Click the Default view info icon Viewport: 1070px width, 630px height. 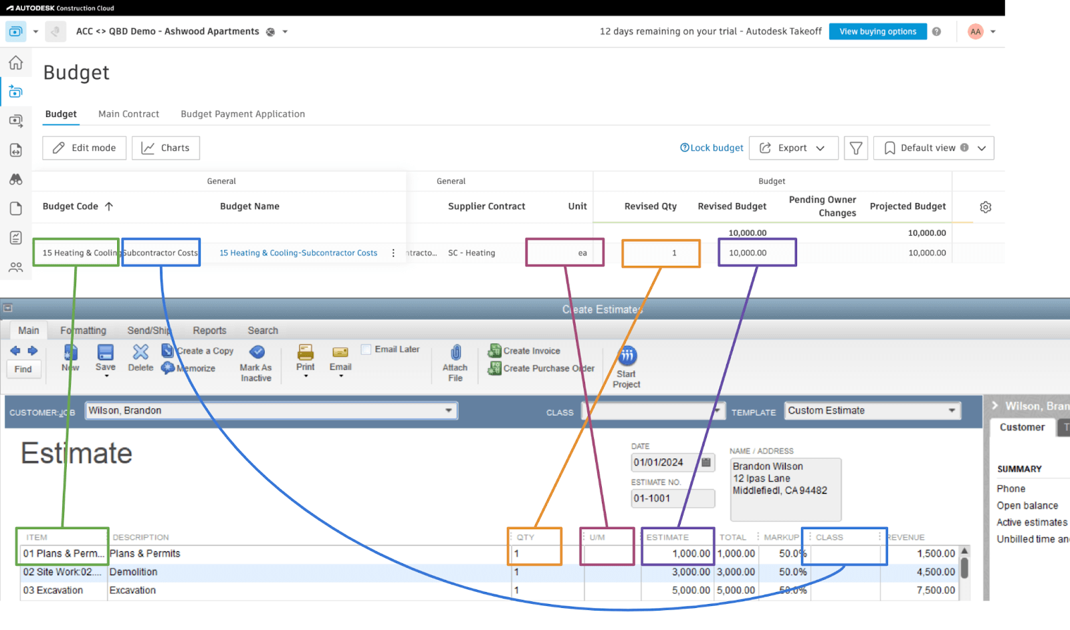coord(964,148)
